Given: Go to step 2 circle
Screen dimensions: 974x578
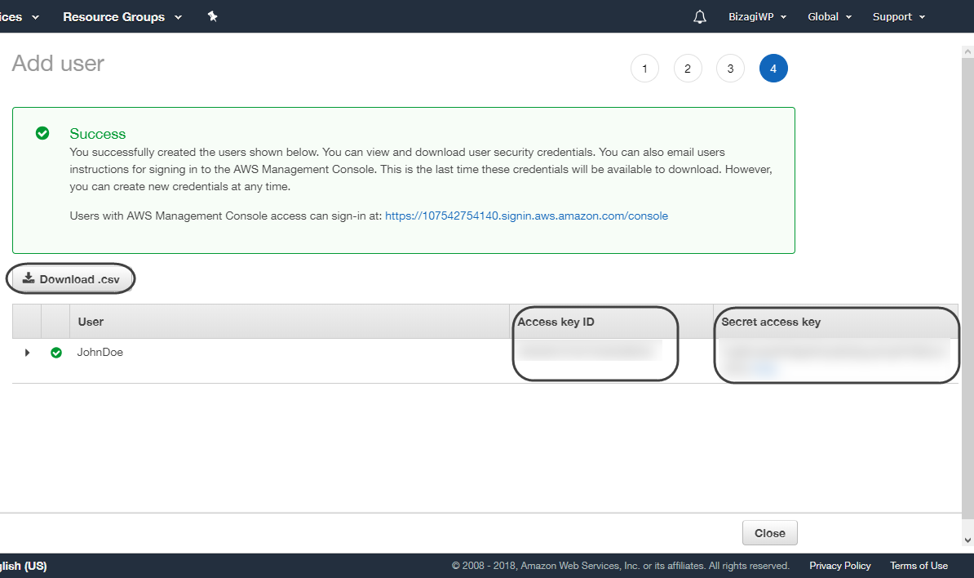Looking at the screenshot, I should tap(688, 69).
